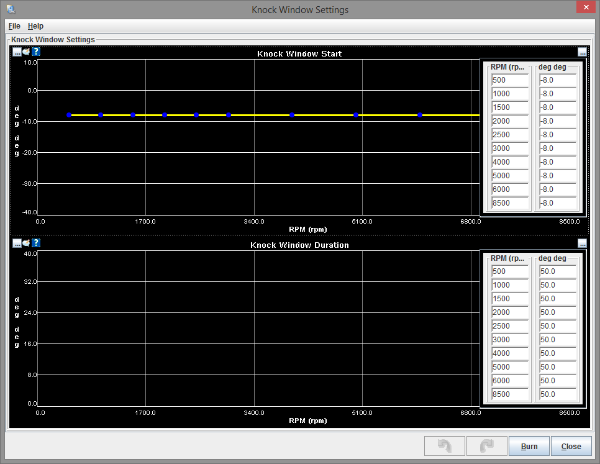Open note editor icon on Knock Window Duration
This screenshot has width=600, height=464.
(x=27, y=243)
